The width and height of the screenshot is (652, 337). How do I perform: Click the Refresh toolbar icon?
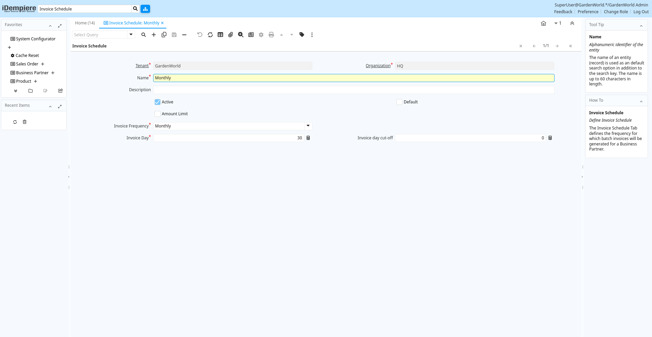(210, 35)
